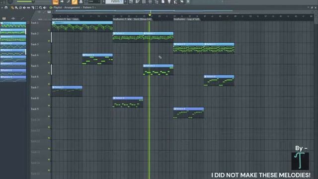
Task: Activate the Playback speaker tool
Action: [x=45, y=7]
